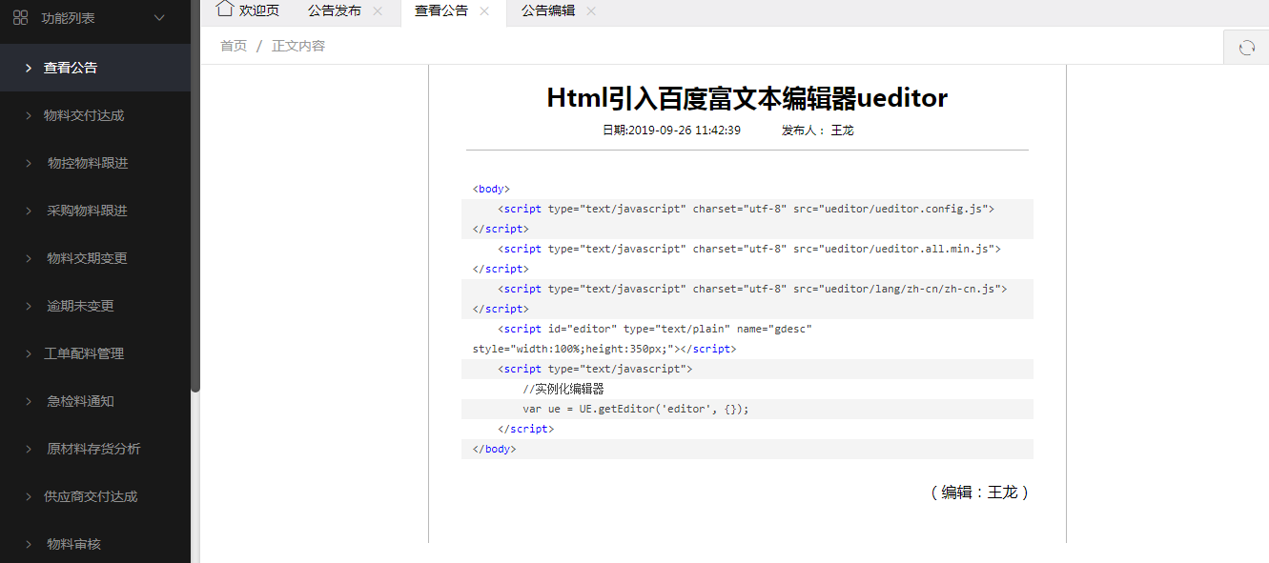The width and height of the screenshot is (1269, 563).
Task: Select 急检料通知 in the sidebar
Action: 81,401
